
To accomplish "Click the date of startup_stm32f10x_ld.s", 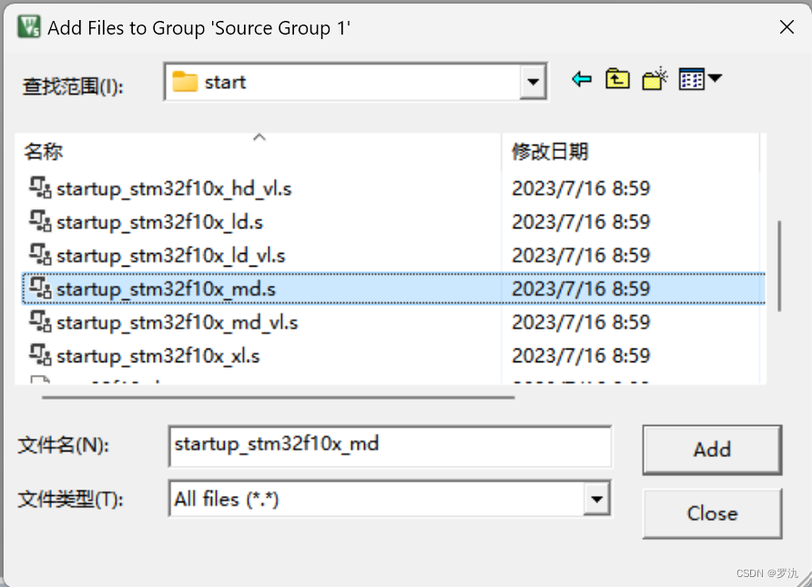I will (581, 222).
